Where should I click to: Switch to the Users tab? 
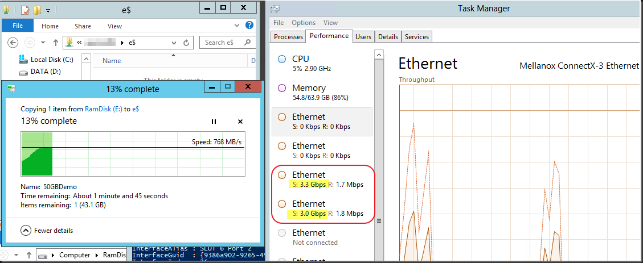(363, 37)
